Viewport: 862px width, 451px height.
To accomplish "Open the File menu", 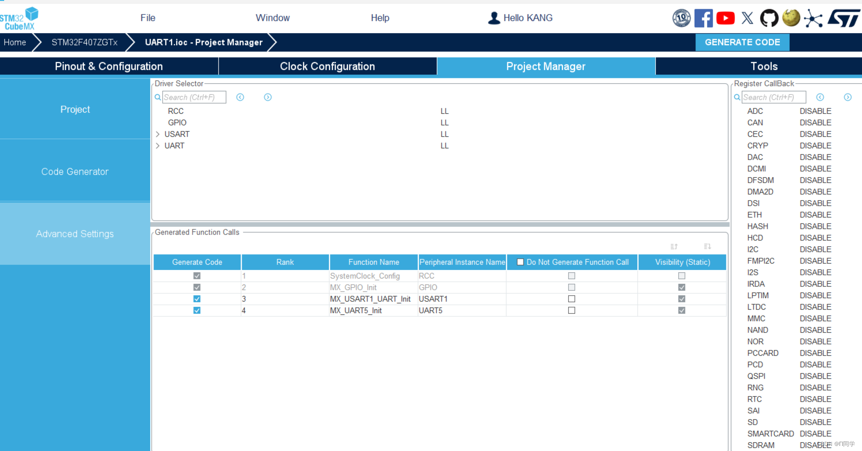I will [148, 18].
